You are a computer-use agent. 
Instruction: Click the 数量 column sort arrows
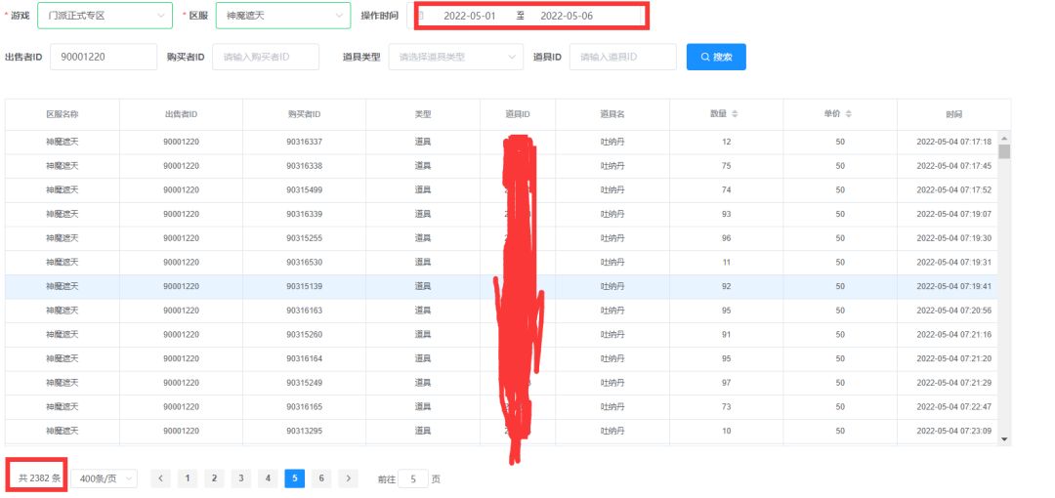[x=735, y=114]
